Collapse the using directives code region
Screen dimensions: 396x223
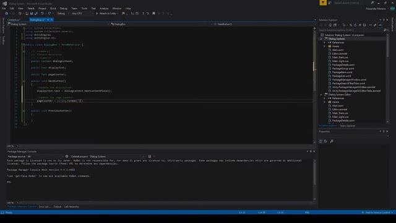coord(24,28)
